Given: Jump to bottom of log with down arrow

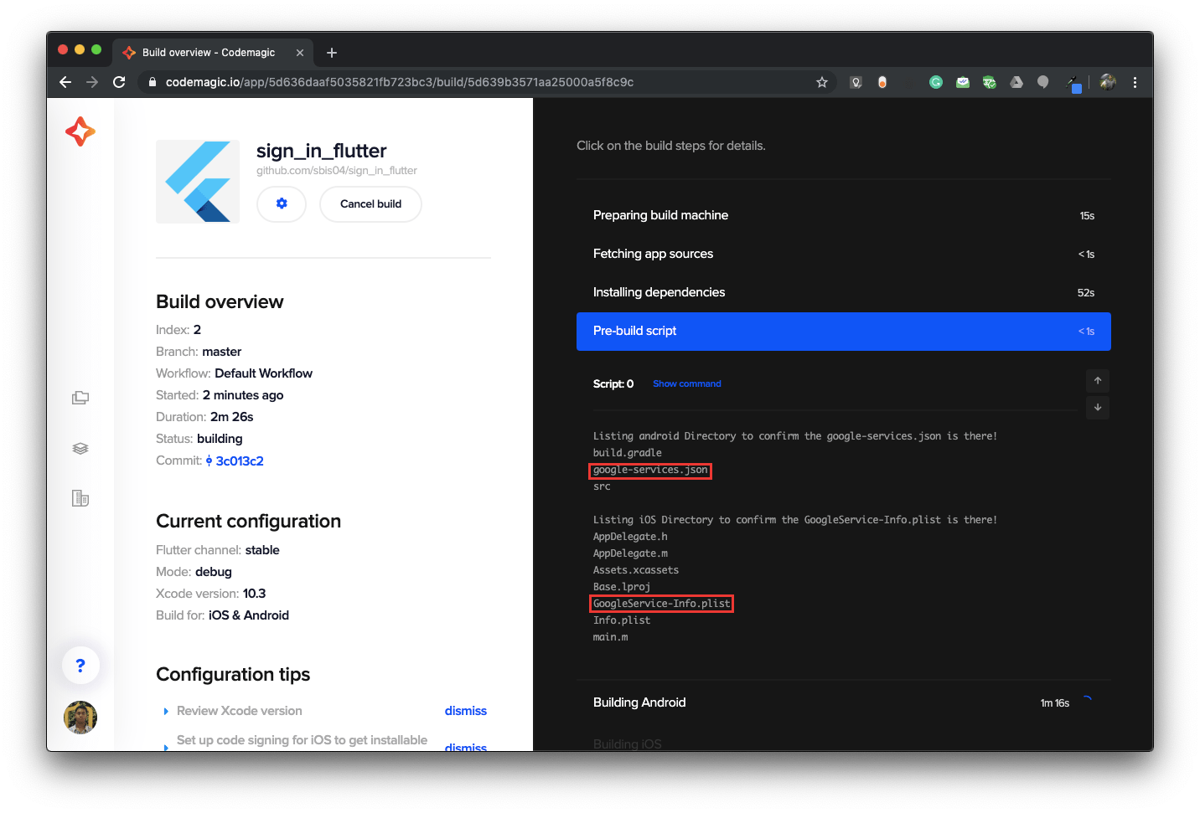Looking at the screenshot, I should [1098, 408].
